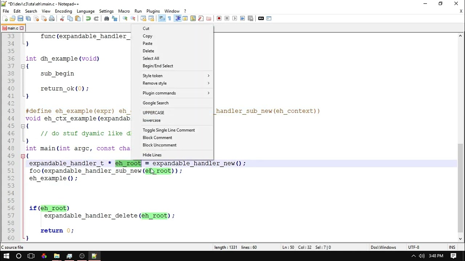Viewport: 465px width, 261px height.
Task: Toggle Word Wrap toolbar icon
Action: coord(162,18)
